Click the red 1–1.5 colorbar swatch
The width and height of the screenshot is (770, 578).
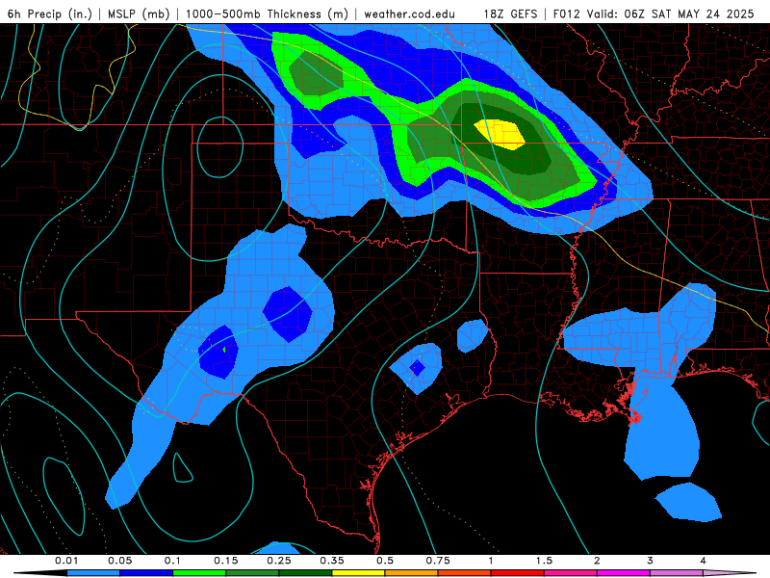click(x=518, y=573)
